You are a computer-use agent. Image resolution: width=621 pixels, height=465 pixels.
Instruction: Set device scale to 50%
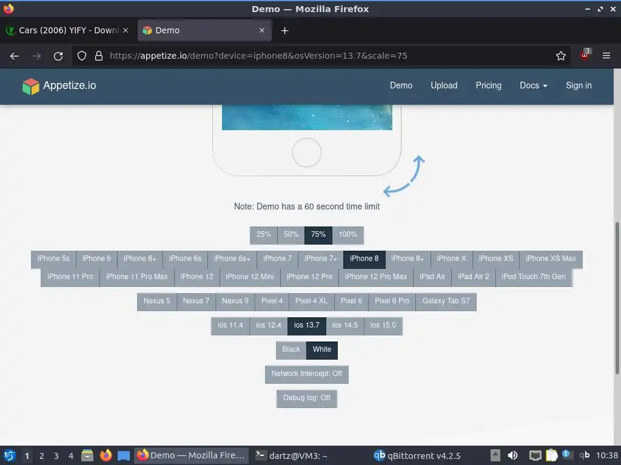coord(290,235)
